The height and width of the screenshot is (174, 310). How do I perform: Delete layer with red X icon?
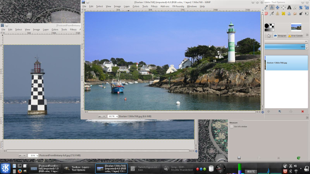[303, 111]
